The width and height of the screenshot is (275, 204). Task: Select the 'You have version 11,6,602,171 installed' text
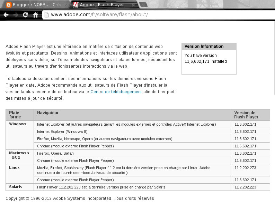pos(205,58)
